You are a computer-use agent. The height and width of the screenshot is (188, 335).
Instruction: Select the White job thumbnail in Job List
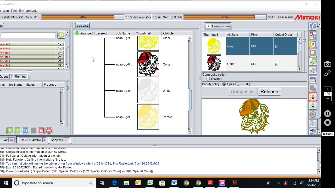pos(148,91)
